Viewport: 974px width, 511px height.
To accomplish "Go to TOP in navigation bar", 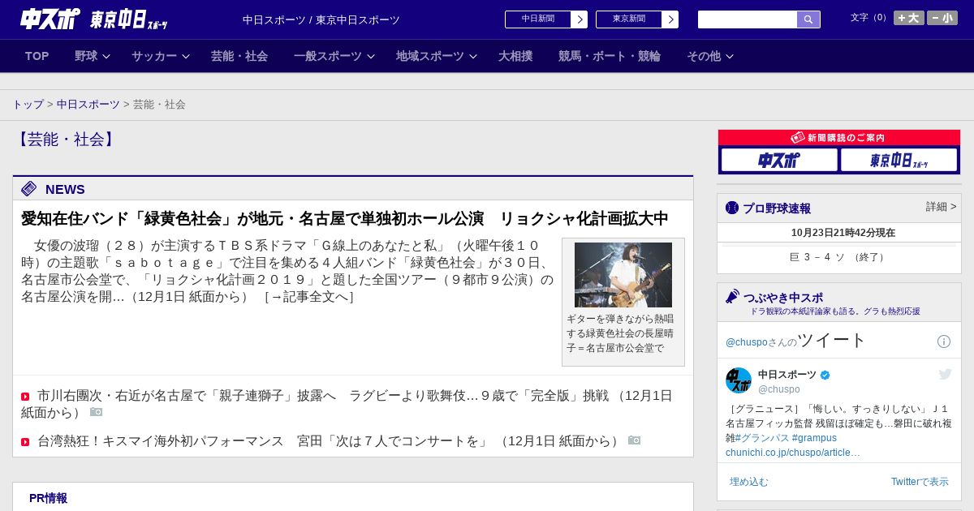I will pyautogui.click(x=37, y=56).
